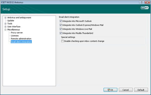Open Remote administration settings

[21, 39]
